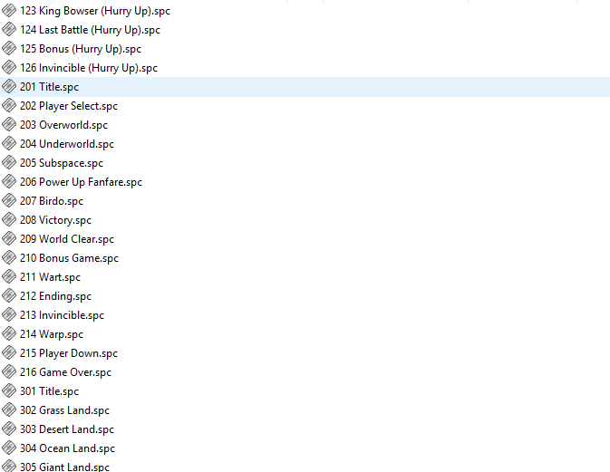The height and width of the screenshot is (472, 610).
Task: Click the file icon beside 301 Title.spc
Action: (9, 391)
